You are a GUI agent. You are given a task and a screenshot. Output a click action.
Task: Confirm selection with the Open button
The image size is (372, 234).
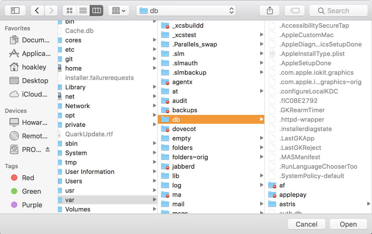(x=348, y=224)
